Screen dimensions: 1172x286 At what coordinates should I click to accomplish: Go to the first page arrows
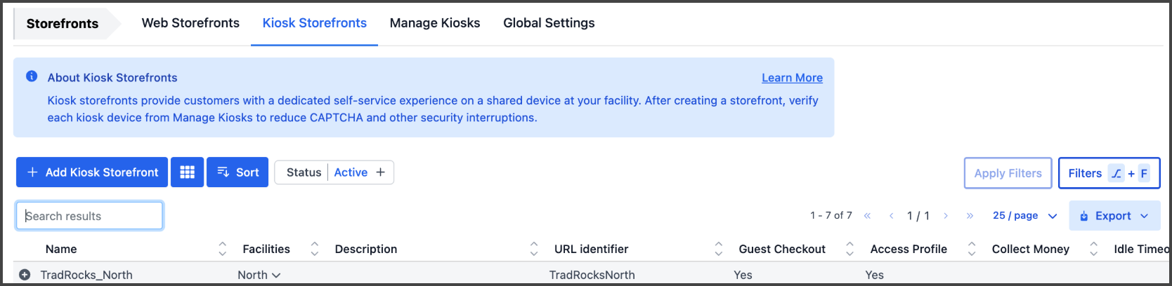[867, 216]
